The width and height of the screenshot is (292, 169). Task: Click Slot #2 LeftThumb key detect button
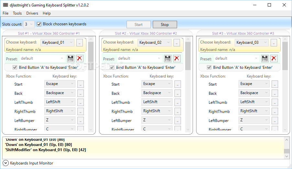[x=178, y=102]
